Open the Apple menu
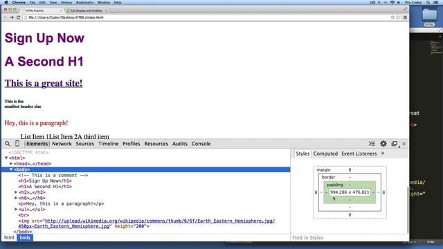 pos(6,2)
